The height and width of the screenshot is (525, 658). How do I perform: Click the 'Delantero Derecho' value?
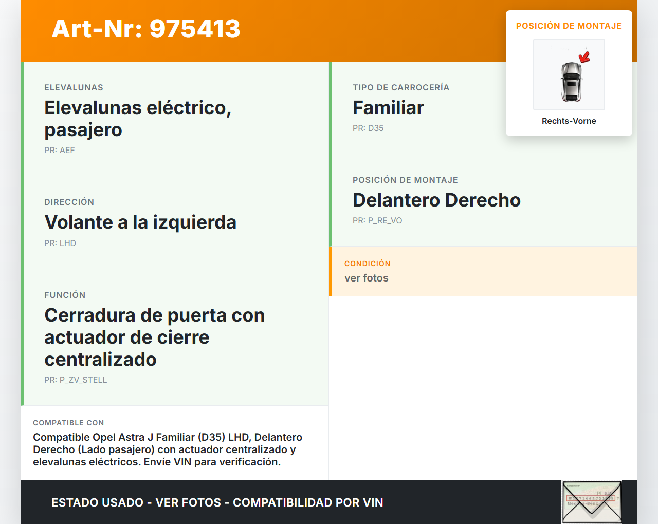coord(436,200)
